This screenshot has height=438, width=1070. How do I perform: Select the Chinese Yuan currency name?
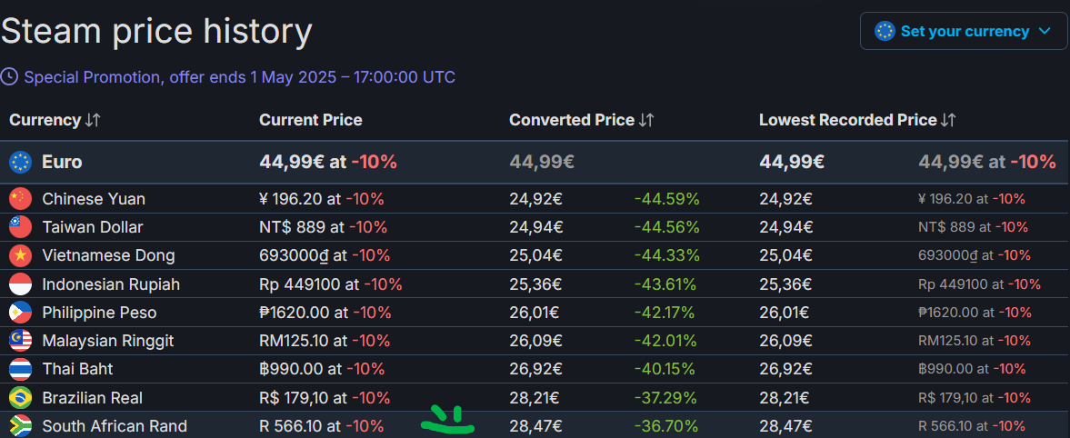(94, 199)
